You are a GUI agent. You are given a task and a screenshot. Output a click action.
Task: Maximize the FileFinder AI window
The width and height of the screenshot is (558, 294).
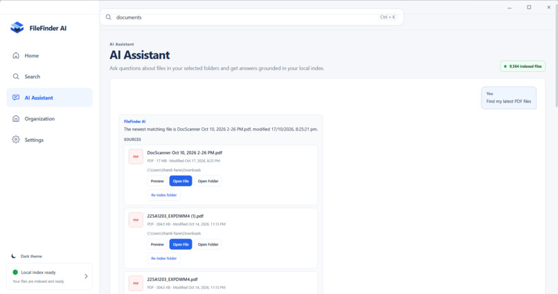[529, 7]
